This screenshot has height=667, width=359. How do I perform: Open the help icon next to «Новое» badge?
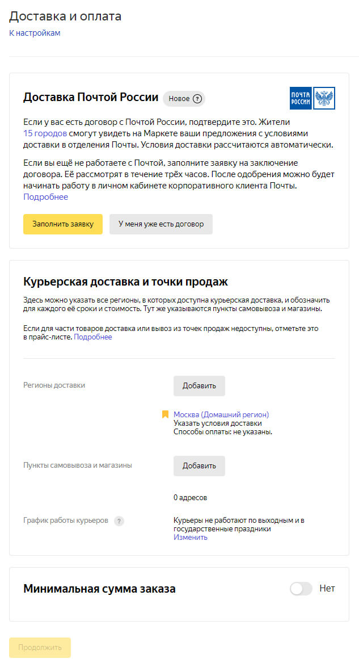pos(197,98)
